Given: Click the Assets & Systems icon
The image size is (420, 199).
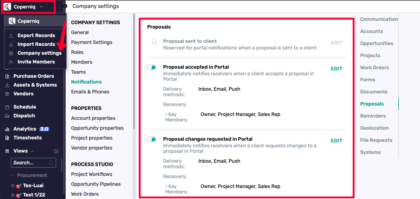Looking at the screenshot, I should [7, 85].
